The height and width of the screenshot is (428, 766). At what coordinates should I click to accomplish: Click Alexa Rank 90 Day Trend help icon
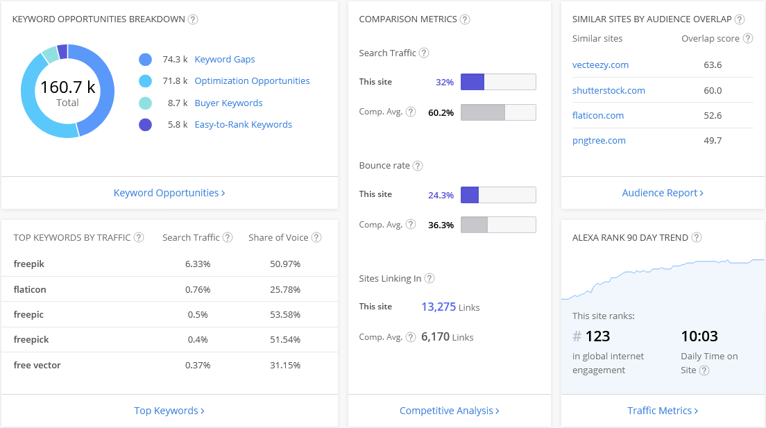coord(697,237)
